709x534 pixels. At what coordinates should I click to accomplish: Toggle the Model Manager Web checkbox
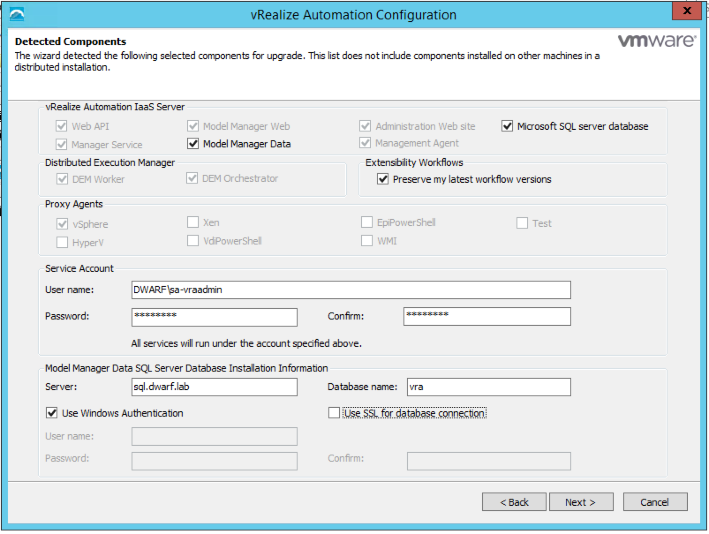(193, 126)
